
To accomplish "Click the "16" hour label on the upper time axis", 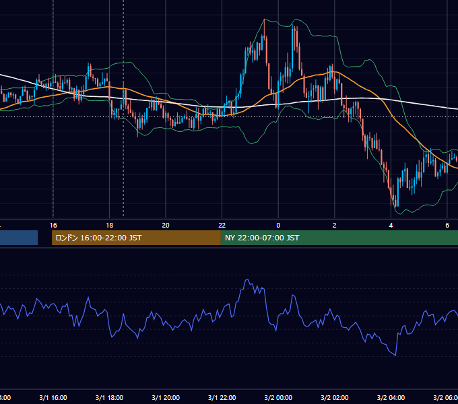I will (53, 226).
